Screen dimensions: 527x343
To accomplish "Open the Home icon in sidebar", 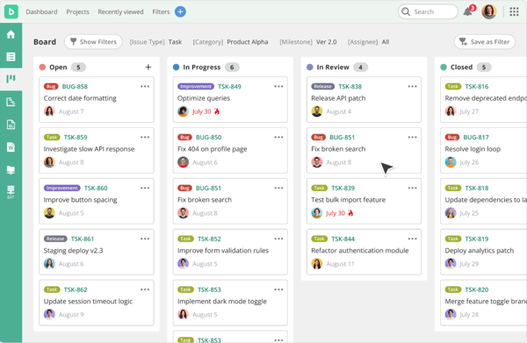I will coord(11,34).
